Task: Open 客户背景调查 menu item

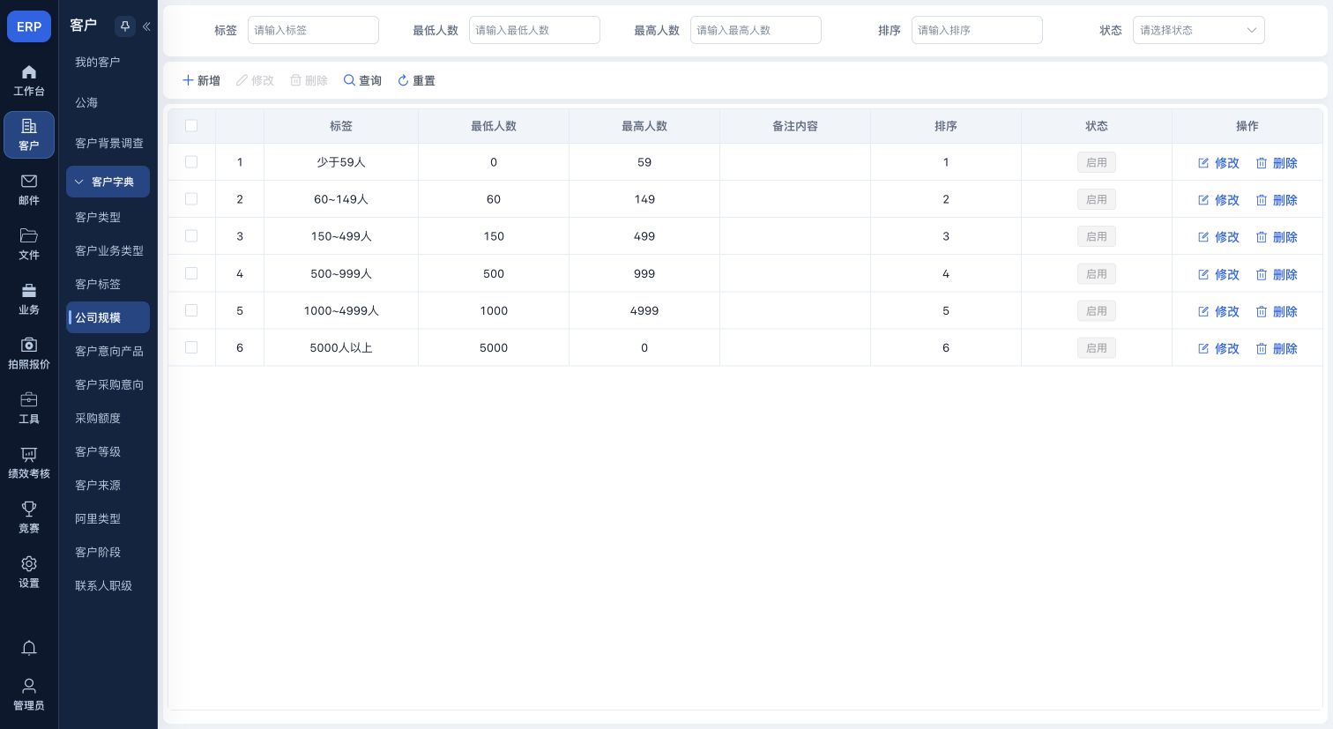Action: click(108, 143)
